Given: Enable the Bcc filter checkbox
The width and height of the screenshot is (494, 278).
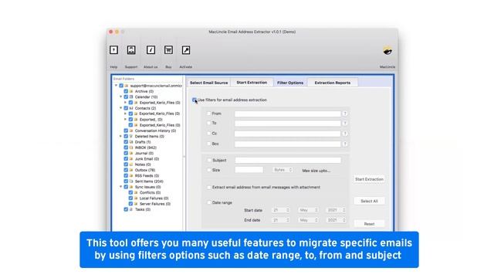Looking at the screenshot, I should (209, 144).
